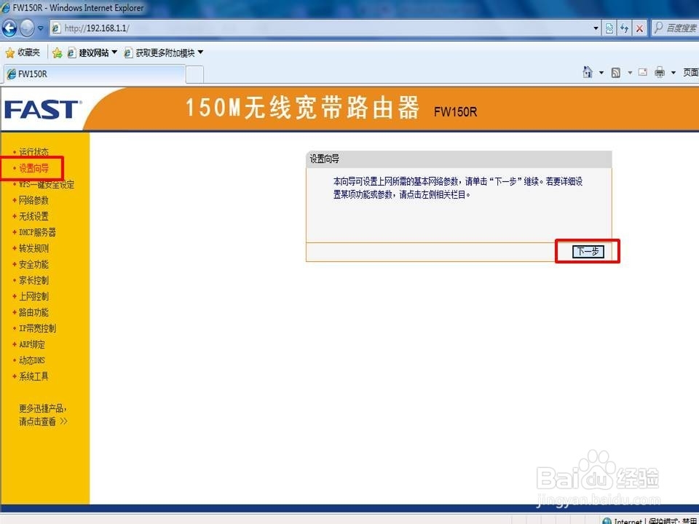Click the FAST logo

pyautogui.click(x=43, y=110)
